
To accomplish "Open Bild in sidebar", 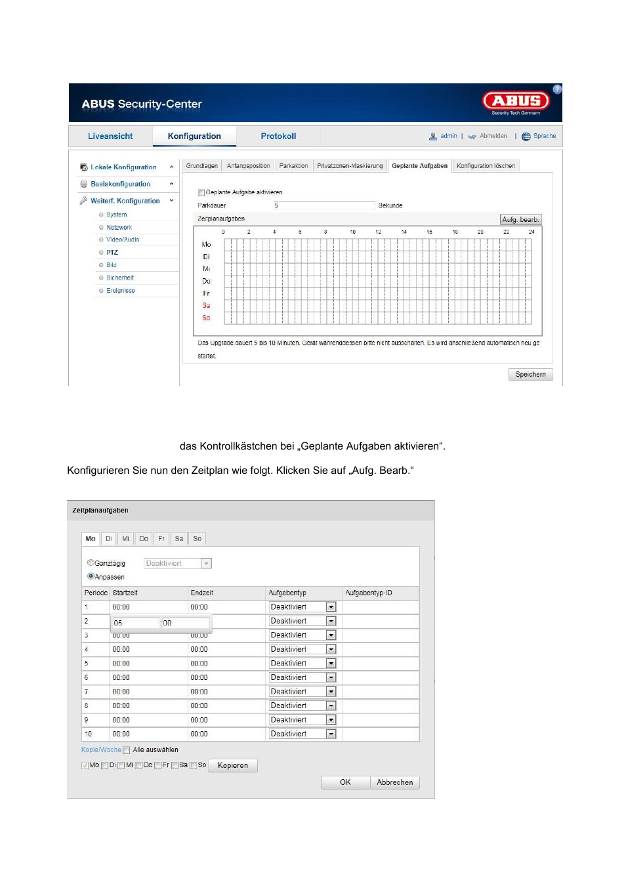I will pyautogui.click(x=112, y=265).
